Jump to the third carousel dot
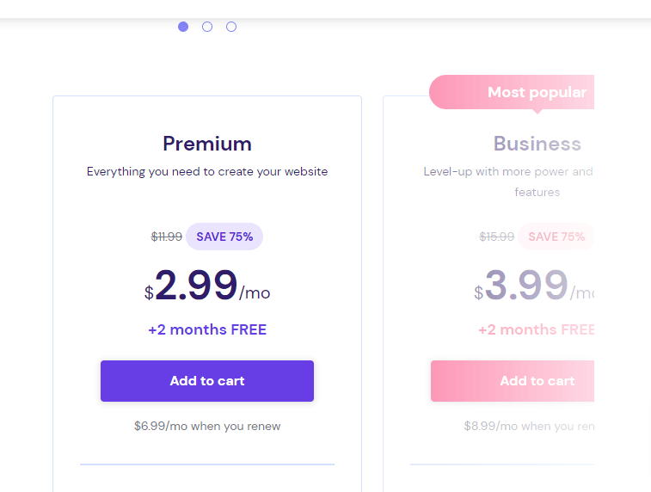The height and width of the screenshot is (492, 651). pos(231,27)
